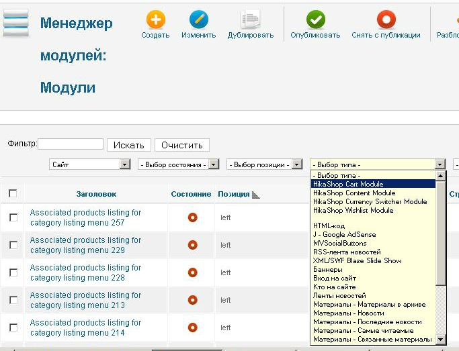
Task: Check the select-all checkbox in table header
Action: pos(13,193)
